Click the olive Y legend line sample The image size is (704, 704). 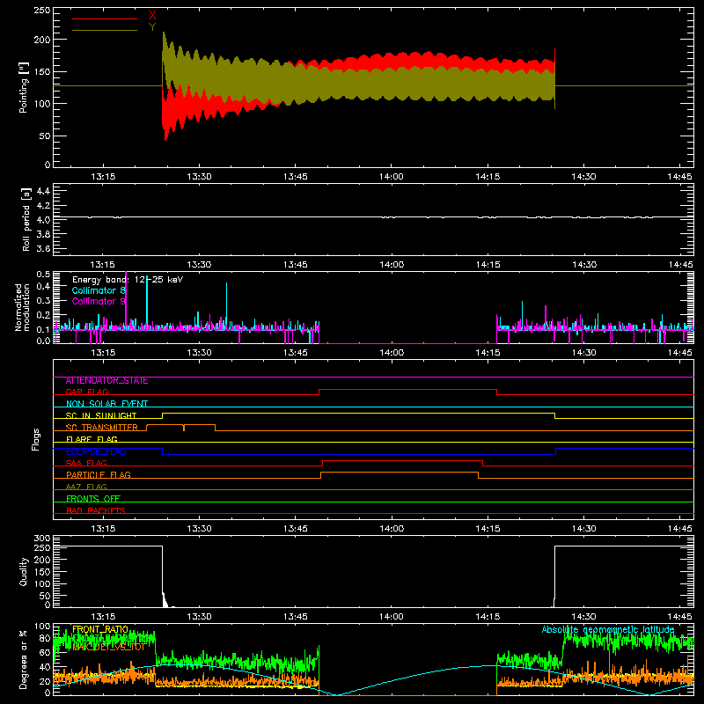104,30
